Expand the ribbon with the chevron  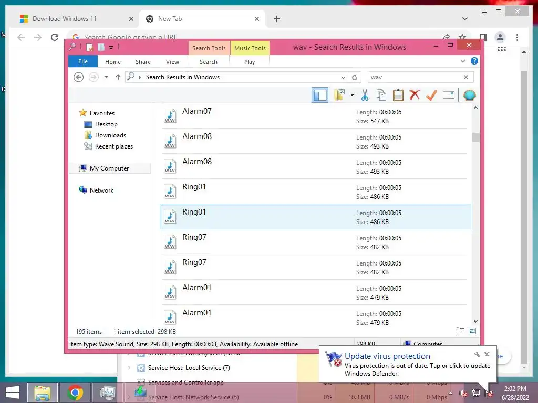point(462,61)
